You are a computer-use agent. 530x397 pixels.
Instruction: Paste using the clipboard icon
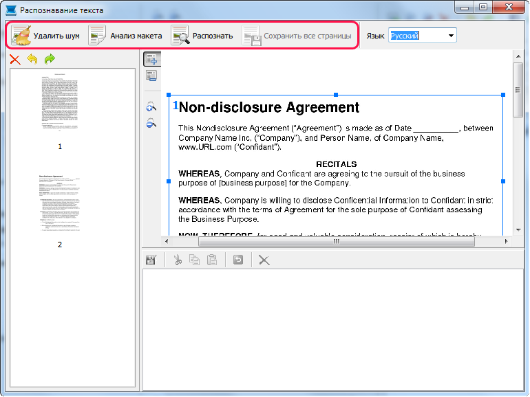[x=212, y=260]
